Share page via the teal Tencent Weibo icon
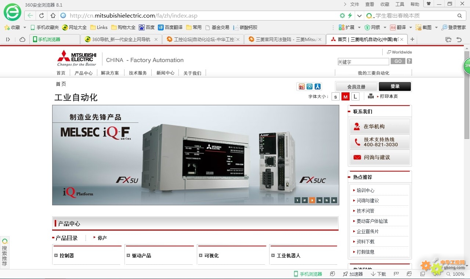This screenshot has height=279, width=470. tap(310, 87)
